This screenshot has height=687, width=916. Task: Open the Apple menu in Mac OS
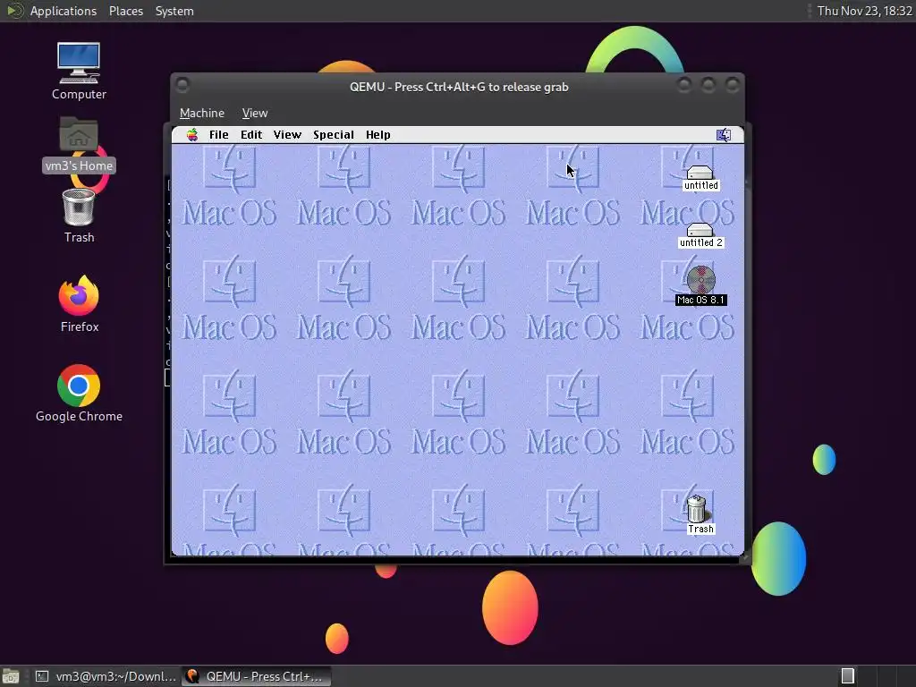tap(192, 135)
